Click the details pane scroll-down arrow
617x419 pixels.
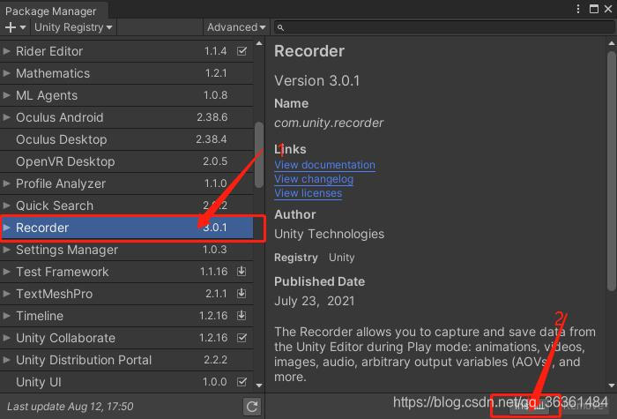611,385
